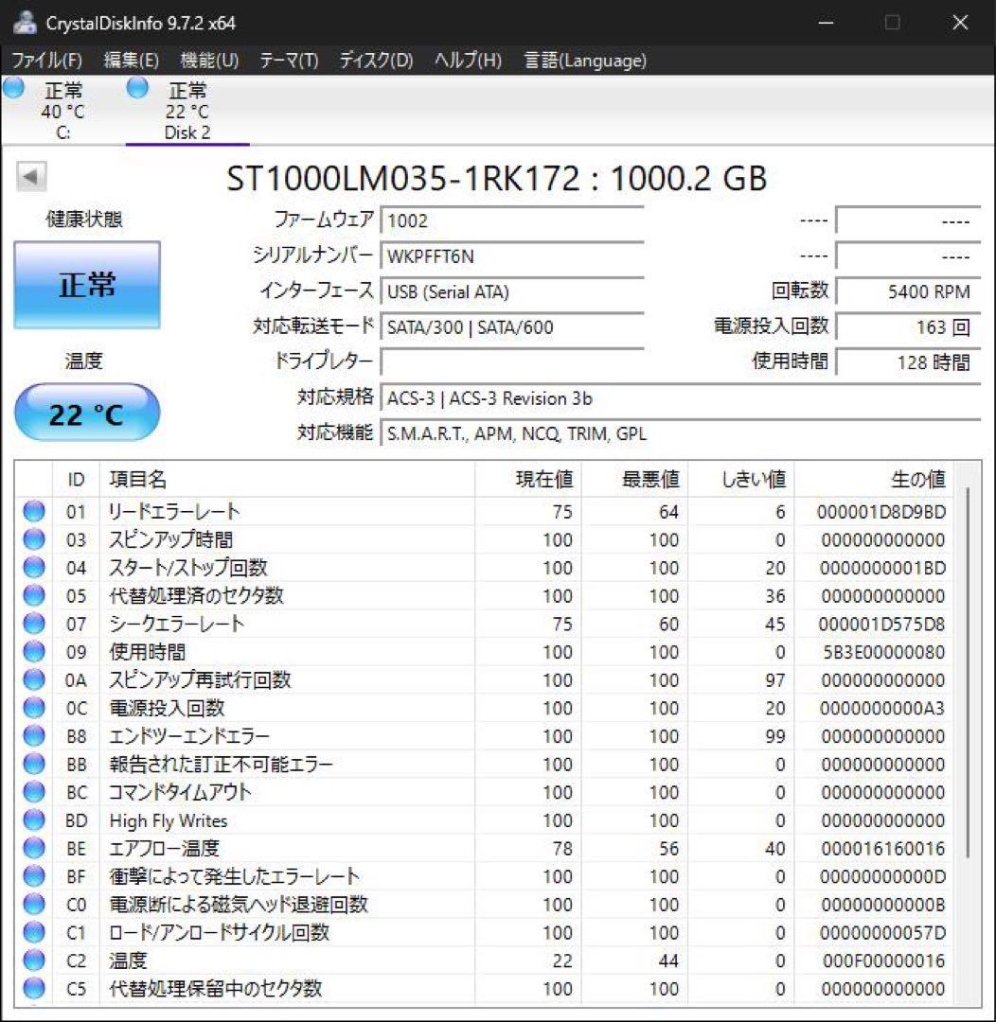Click the 正常 health status button
The width and height of the screenshot is (996, 1022).
[x=86, y=285]
